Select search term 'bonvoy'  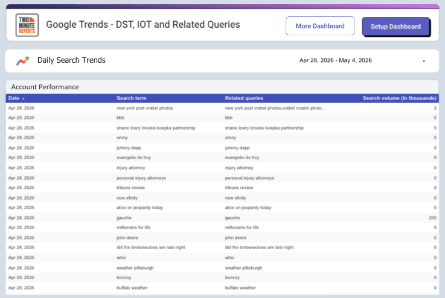(x=124, y=277)
